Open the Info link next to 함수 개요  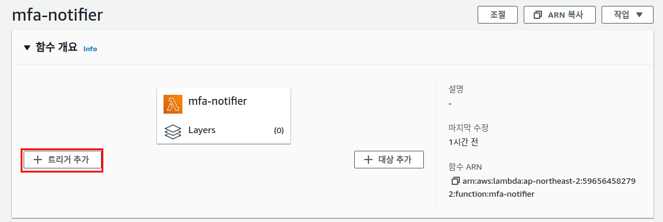(x=90, y=49)
